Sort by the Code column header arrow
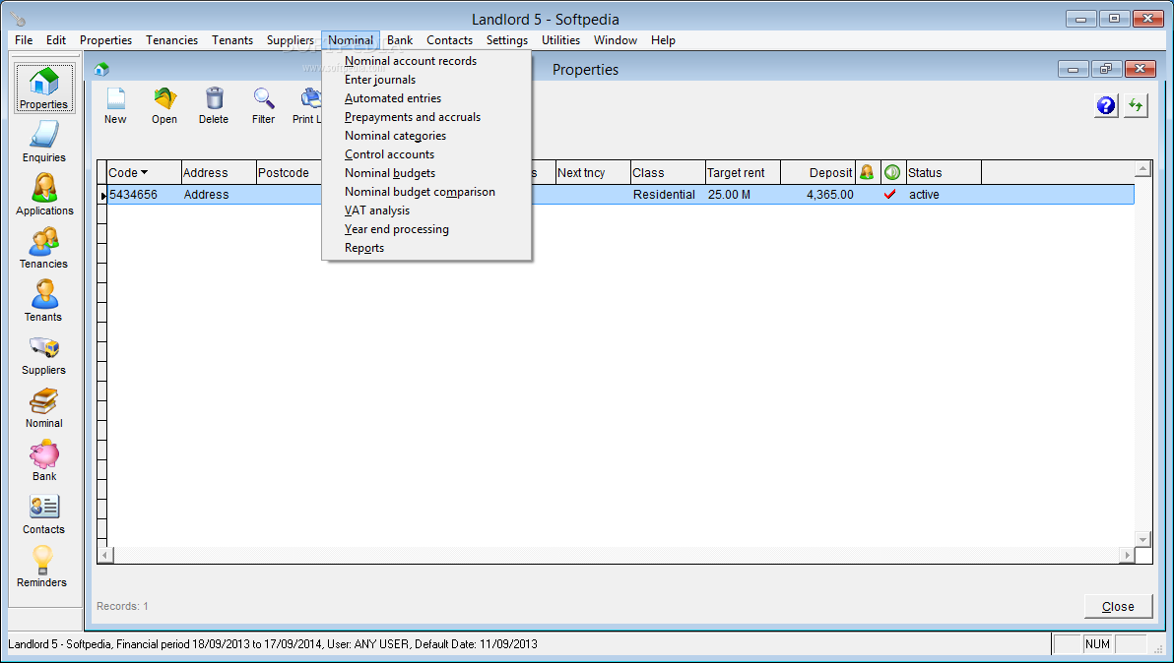Image resolution: width=1174 pixels, height=663 pixels. pos(144,173)
